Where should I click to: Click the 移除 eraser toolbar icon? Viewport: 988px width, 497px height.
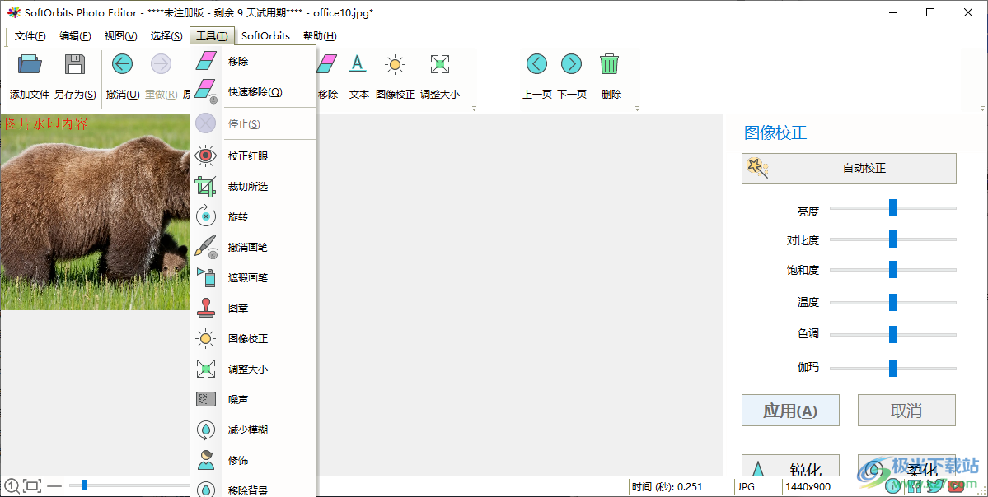click(x=328, y=64)
